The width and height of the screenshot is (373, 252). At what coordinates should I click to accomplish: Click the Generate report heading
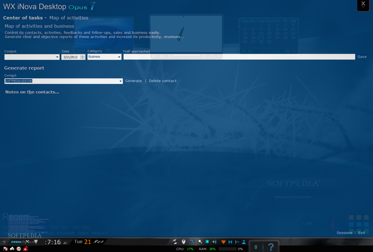point(24,68)
